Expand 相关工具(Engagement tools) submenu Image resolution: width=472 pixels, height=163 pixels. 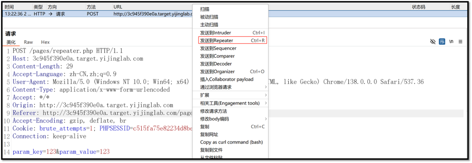click(230, 103)
